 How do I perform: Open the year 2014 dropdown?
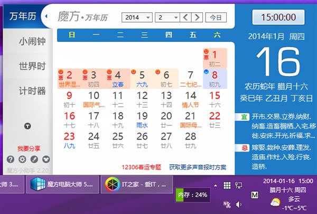click(x=137, y=17)
